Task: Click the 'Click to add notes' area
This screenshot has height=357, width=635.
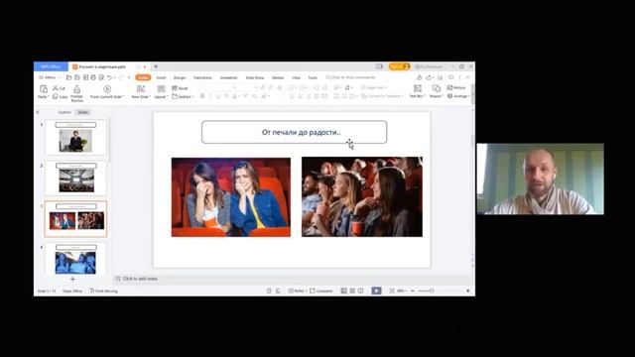Action: [x=140, y=279]
